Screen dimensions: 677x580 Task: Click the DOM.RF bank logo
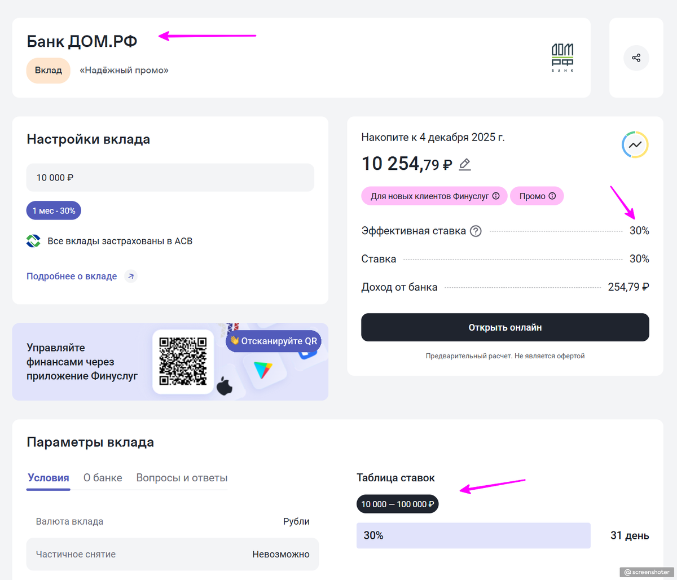click(x=562, y=58)
